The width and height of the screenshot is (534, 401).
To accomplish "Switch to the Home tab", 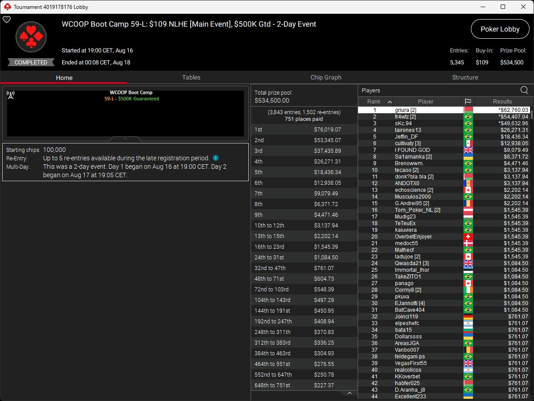I will coord(64,78).
